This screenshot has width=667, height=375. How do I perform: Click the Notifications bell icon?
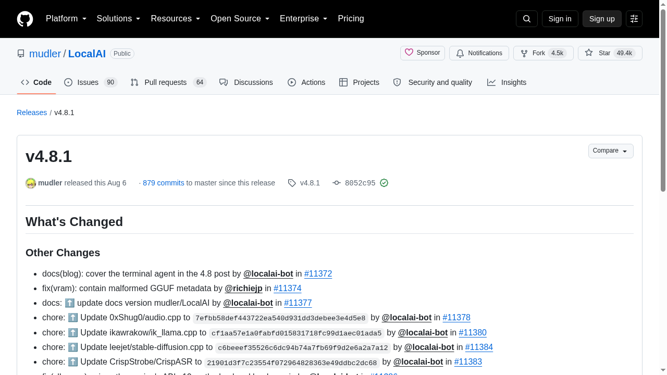pyautogui.click(x=460, y=53)
